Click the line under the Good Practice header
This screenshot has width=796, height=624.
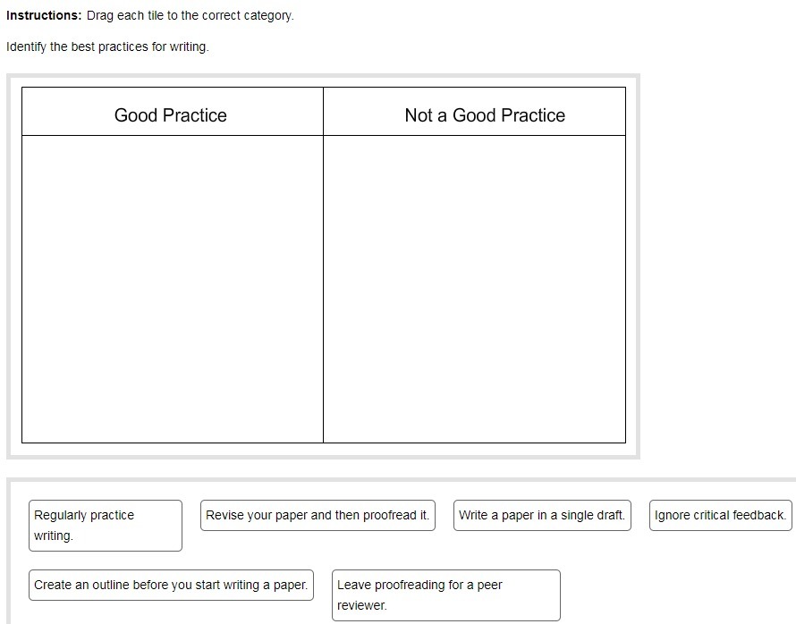coord(172,136)
